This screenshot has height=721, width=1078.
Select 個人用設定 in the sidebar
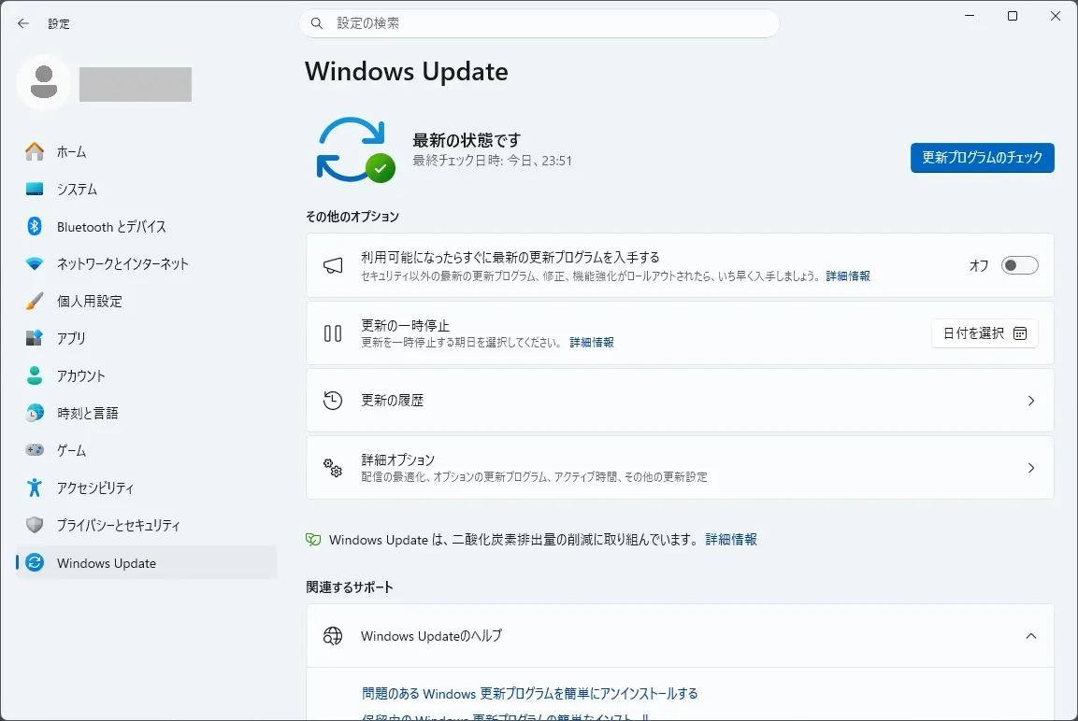pos(147,301)
